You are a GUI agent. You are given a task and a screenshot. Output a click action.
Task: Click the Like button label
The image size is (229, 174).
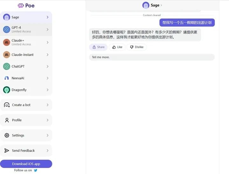click(120, 47)
